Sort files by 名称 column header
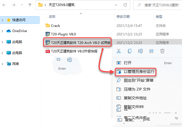 pyautogui.click(x=52, y=17)
